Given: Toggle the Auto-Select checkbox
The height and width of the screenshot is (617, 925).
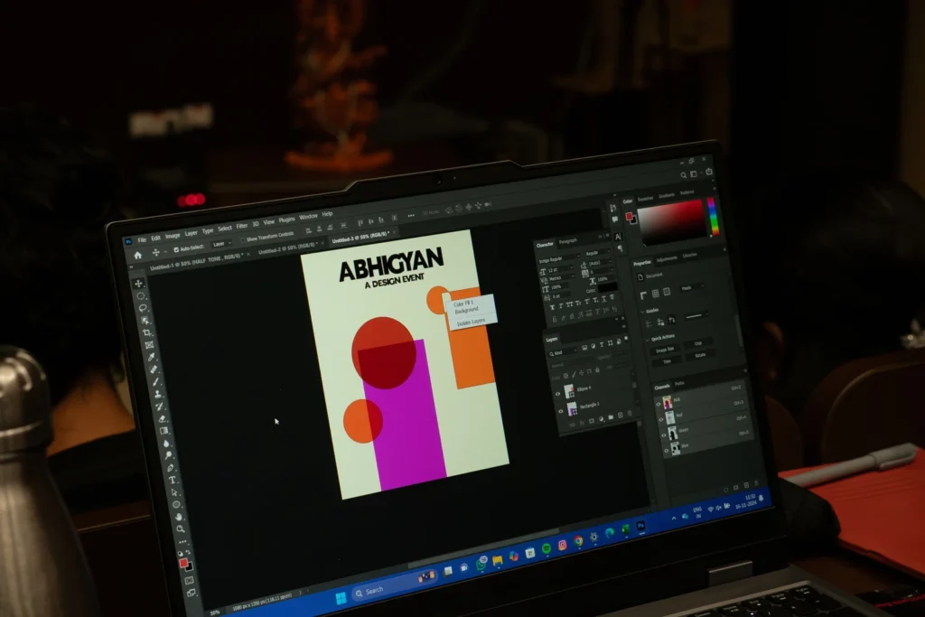Looking at the screenshot, I should click(176, 249).
